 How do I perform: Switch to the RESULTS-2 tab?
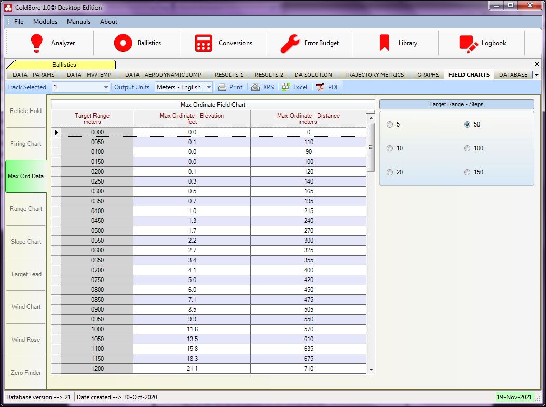click(269, 75)
